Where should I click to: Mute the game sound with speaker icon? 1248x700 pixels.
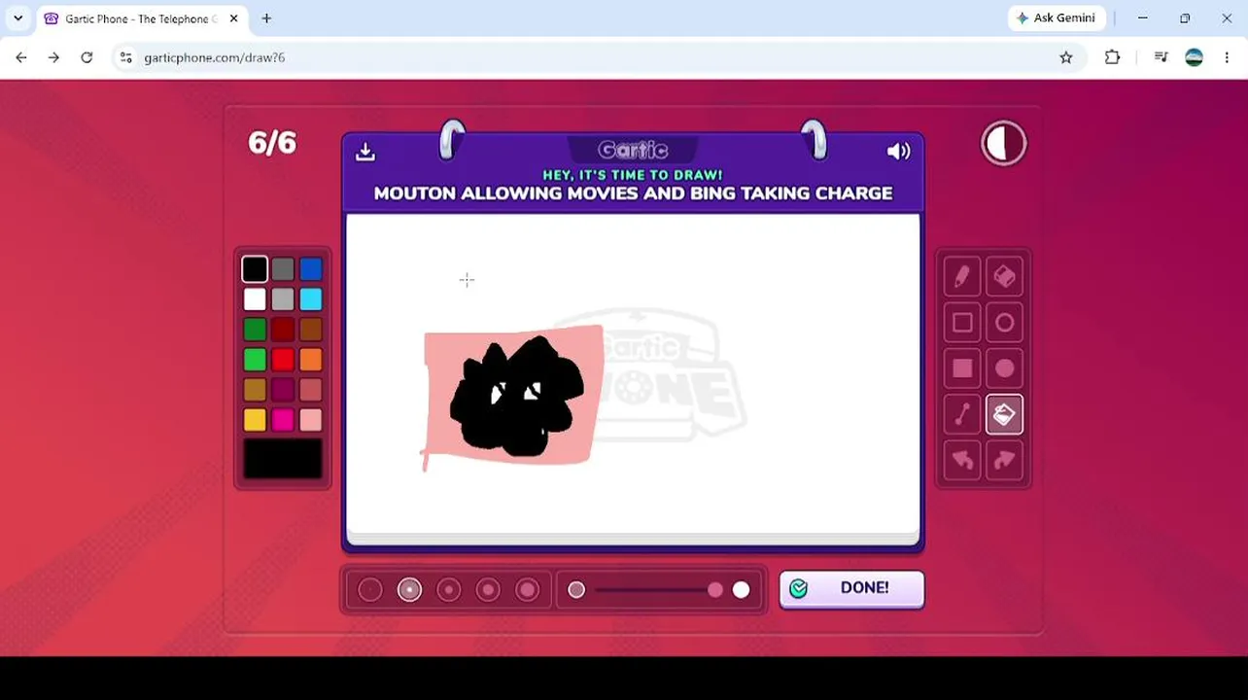click(x=899, y=152)
